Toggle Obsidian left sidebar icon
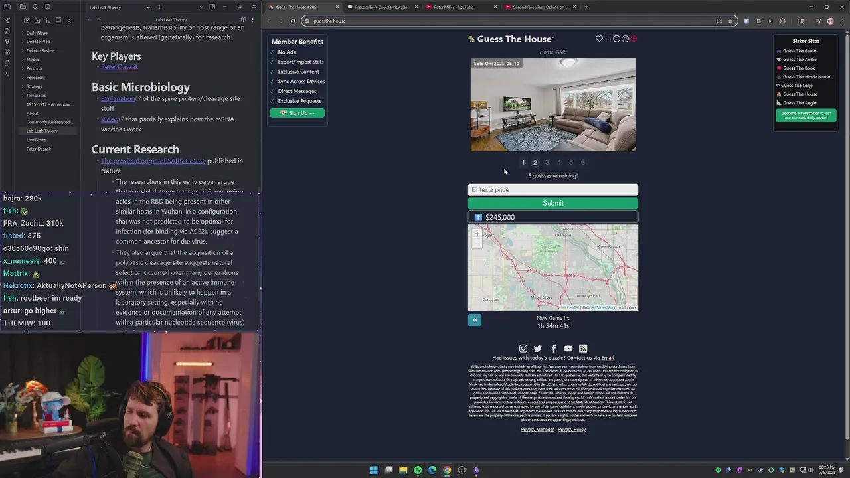The width and height of the screenshot is (850, 478). point(7,7)
